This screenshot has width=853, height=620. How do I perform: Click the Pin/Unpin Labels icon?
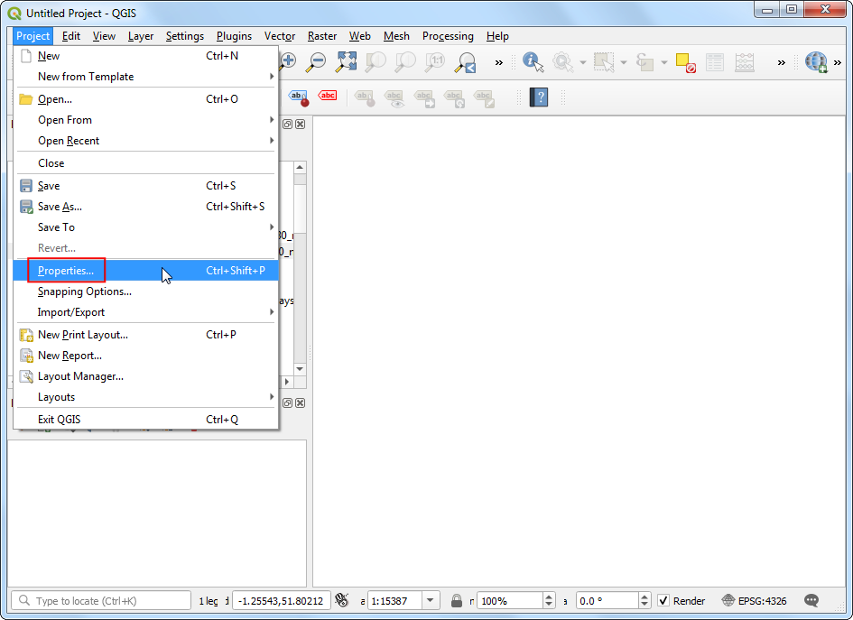pyautogui.click(x=365, y=98)
